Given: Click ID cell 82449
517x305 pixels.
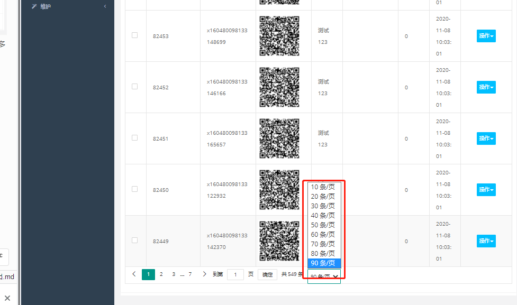Looking at the screenshot, I should pyautogui.click(x=160, y=242).
